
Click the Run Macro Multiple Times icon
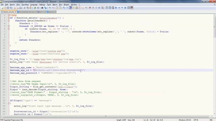coord(99,8)
